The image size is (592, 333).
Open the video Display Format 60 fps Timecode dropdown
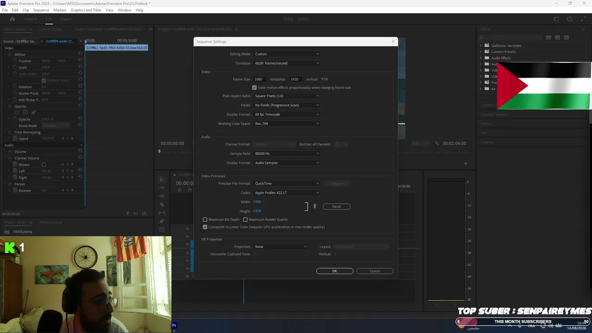[x=287, y=114]
